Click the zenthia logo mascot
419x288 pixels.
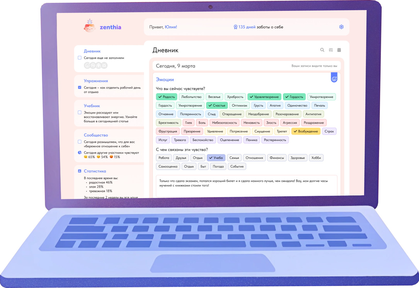tap(89, 26)
